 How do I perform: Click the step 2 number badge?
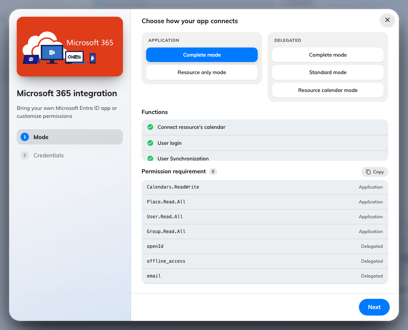pos(25,155)
